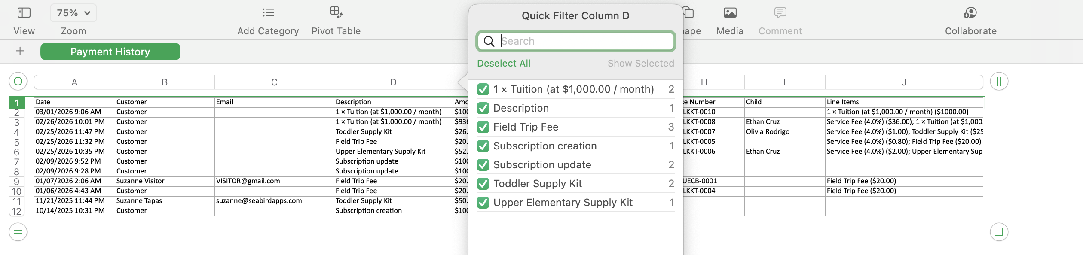
Task: Click the Add Category icon
Action: tap(268, 13)
